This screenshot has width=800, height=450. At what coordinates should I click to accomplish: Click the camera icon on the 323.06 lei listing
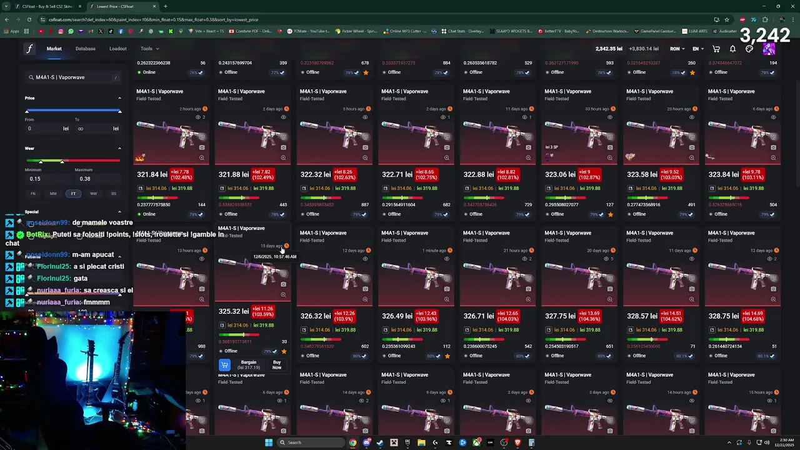(610, 148)
